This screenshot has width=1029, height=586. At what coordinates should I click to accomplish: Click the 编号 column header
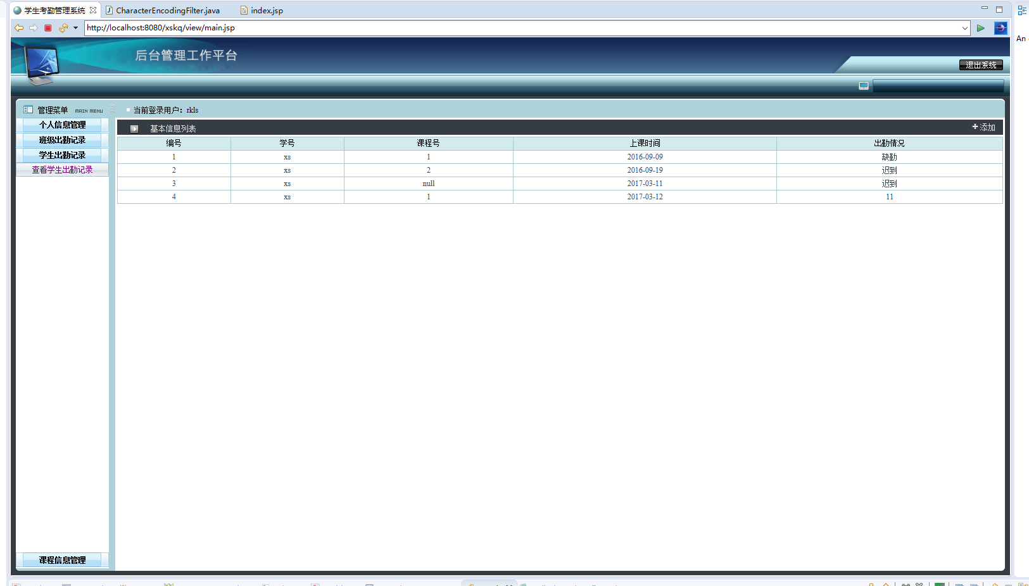(174, 143)
